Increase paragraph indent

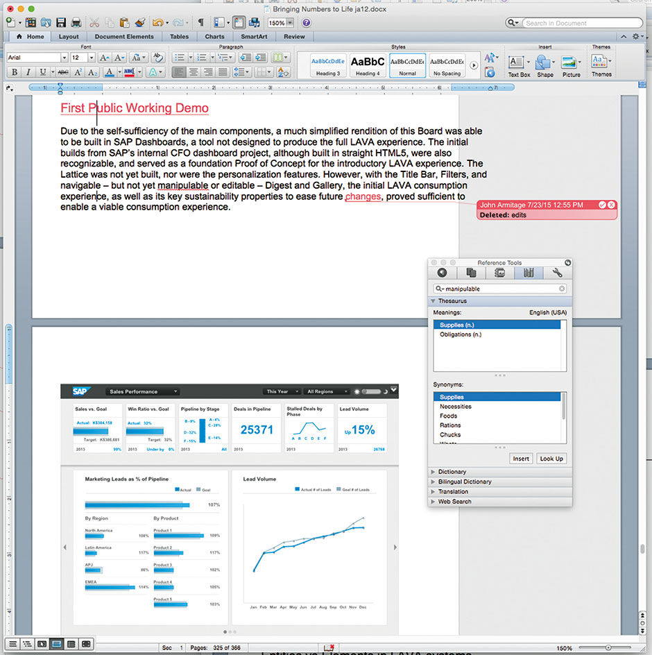click(x=261, y=58)
